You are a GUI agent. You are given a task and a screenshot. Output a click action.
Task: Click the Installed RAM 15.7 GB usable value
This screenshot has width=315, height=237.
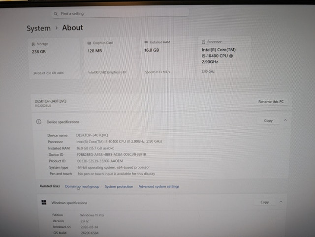[95, 148]
